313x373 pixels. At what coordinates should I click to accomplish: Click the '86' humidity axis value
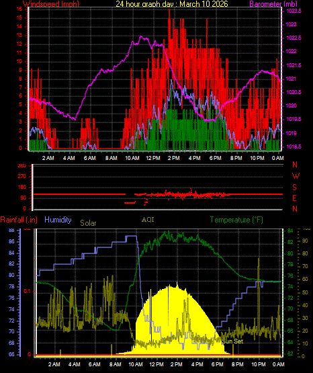11,241
